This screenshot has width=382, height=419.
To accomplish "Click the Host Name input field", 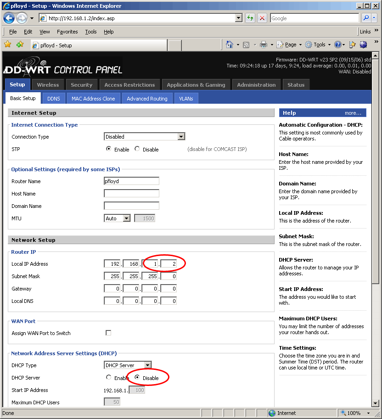I will [131, 193].
